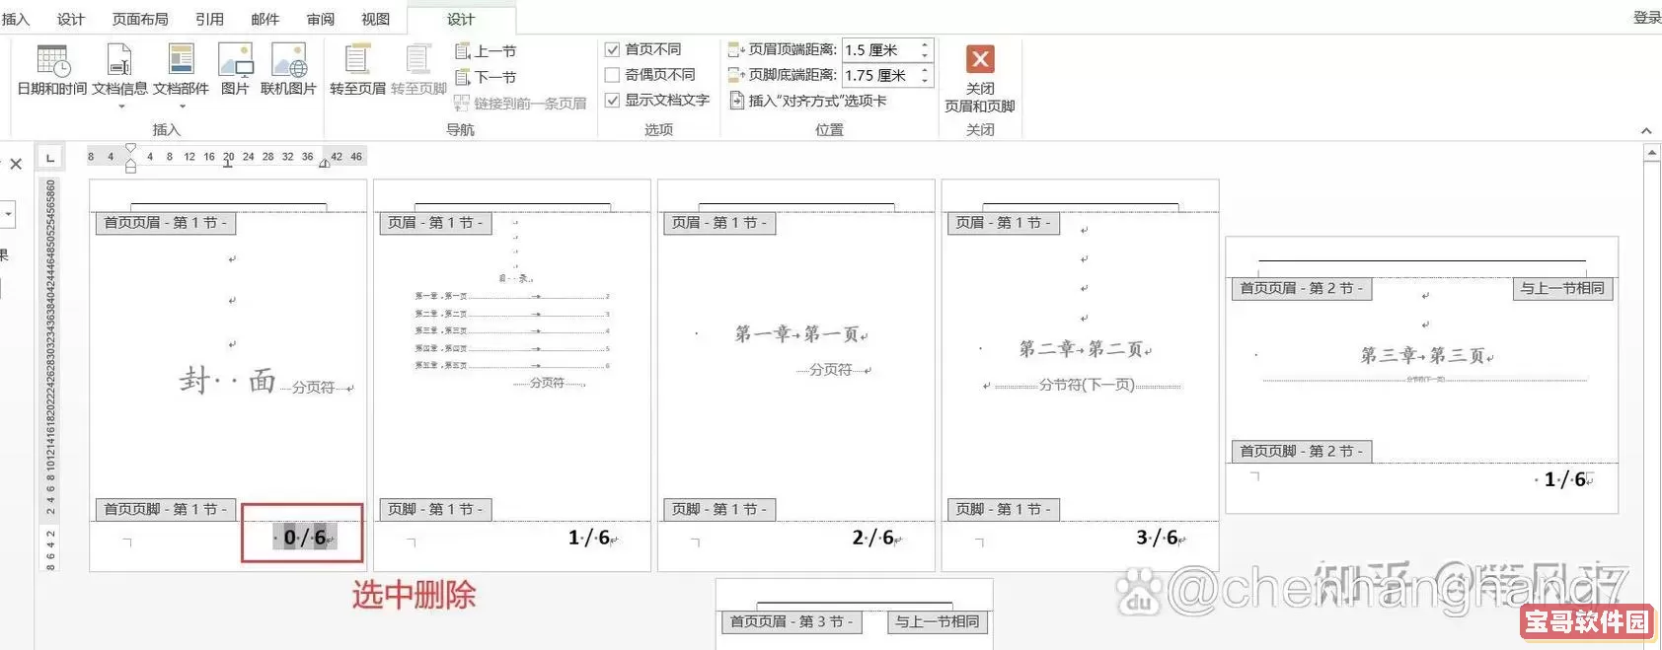Click 首页页脚 - 第 1 节 footer label
This screenshot has width=1662, height=650.
(x=166, y=509)
